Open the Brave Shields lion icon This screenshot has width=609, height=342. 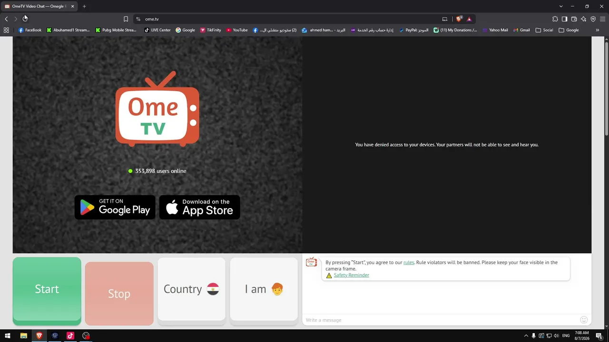click(459, 19)
